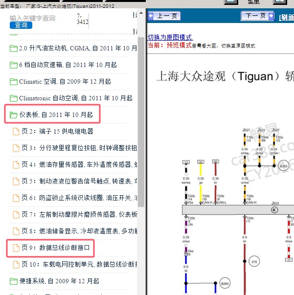Click document icon beside 页 6
Screen dimensions: 294x295
point(16,198)
